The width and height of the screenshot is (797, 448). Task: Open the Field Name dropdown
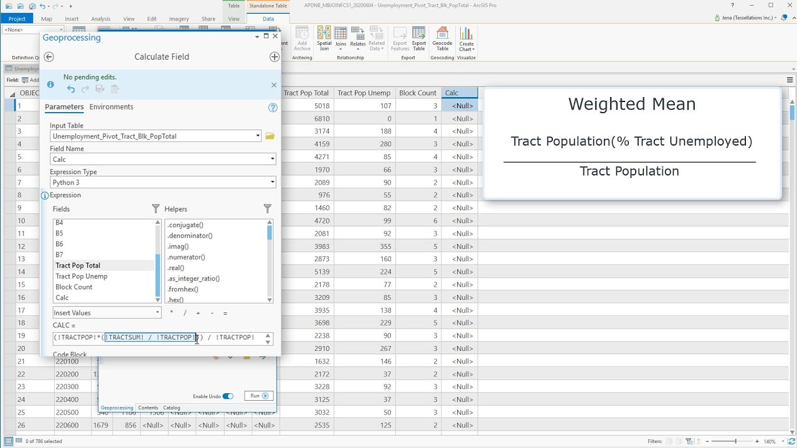272,159
